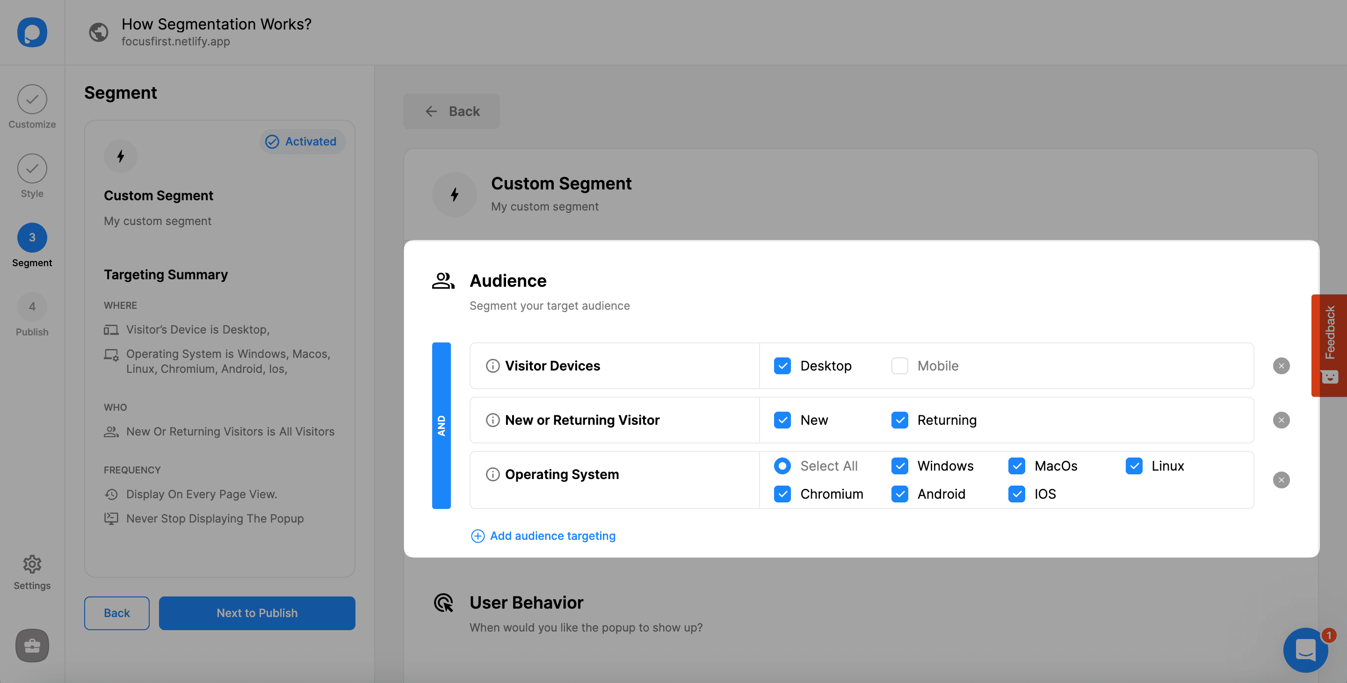The width and height of the screenshot is (1347, 683).
Task: Click the Operating System info icon
Action: (x=492, y=474)
